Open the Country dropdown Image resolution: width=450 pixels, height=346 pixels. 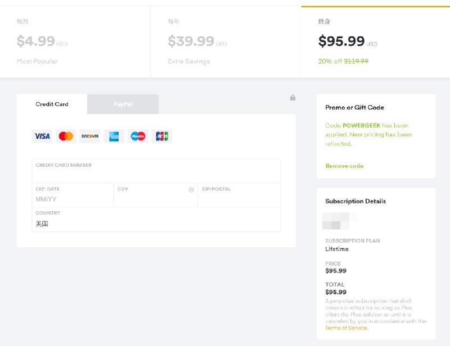pyautogui.click(x=156, y=223)
